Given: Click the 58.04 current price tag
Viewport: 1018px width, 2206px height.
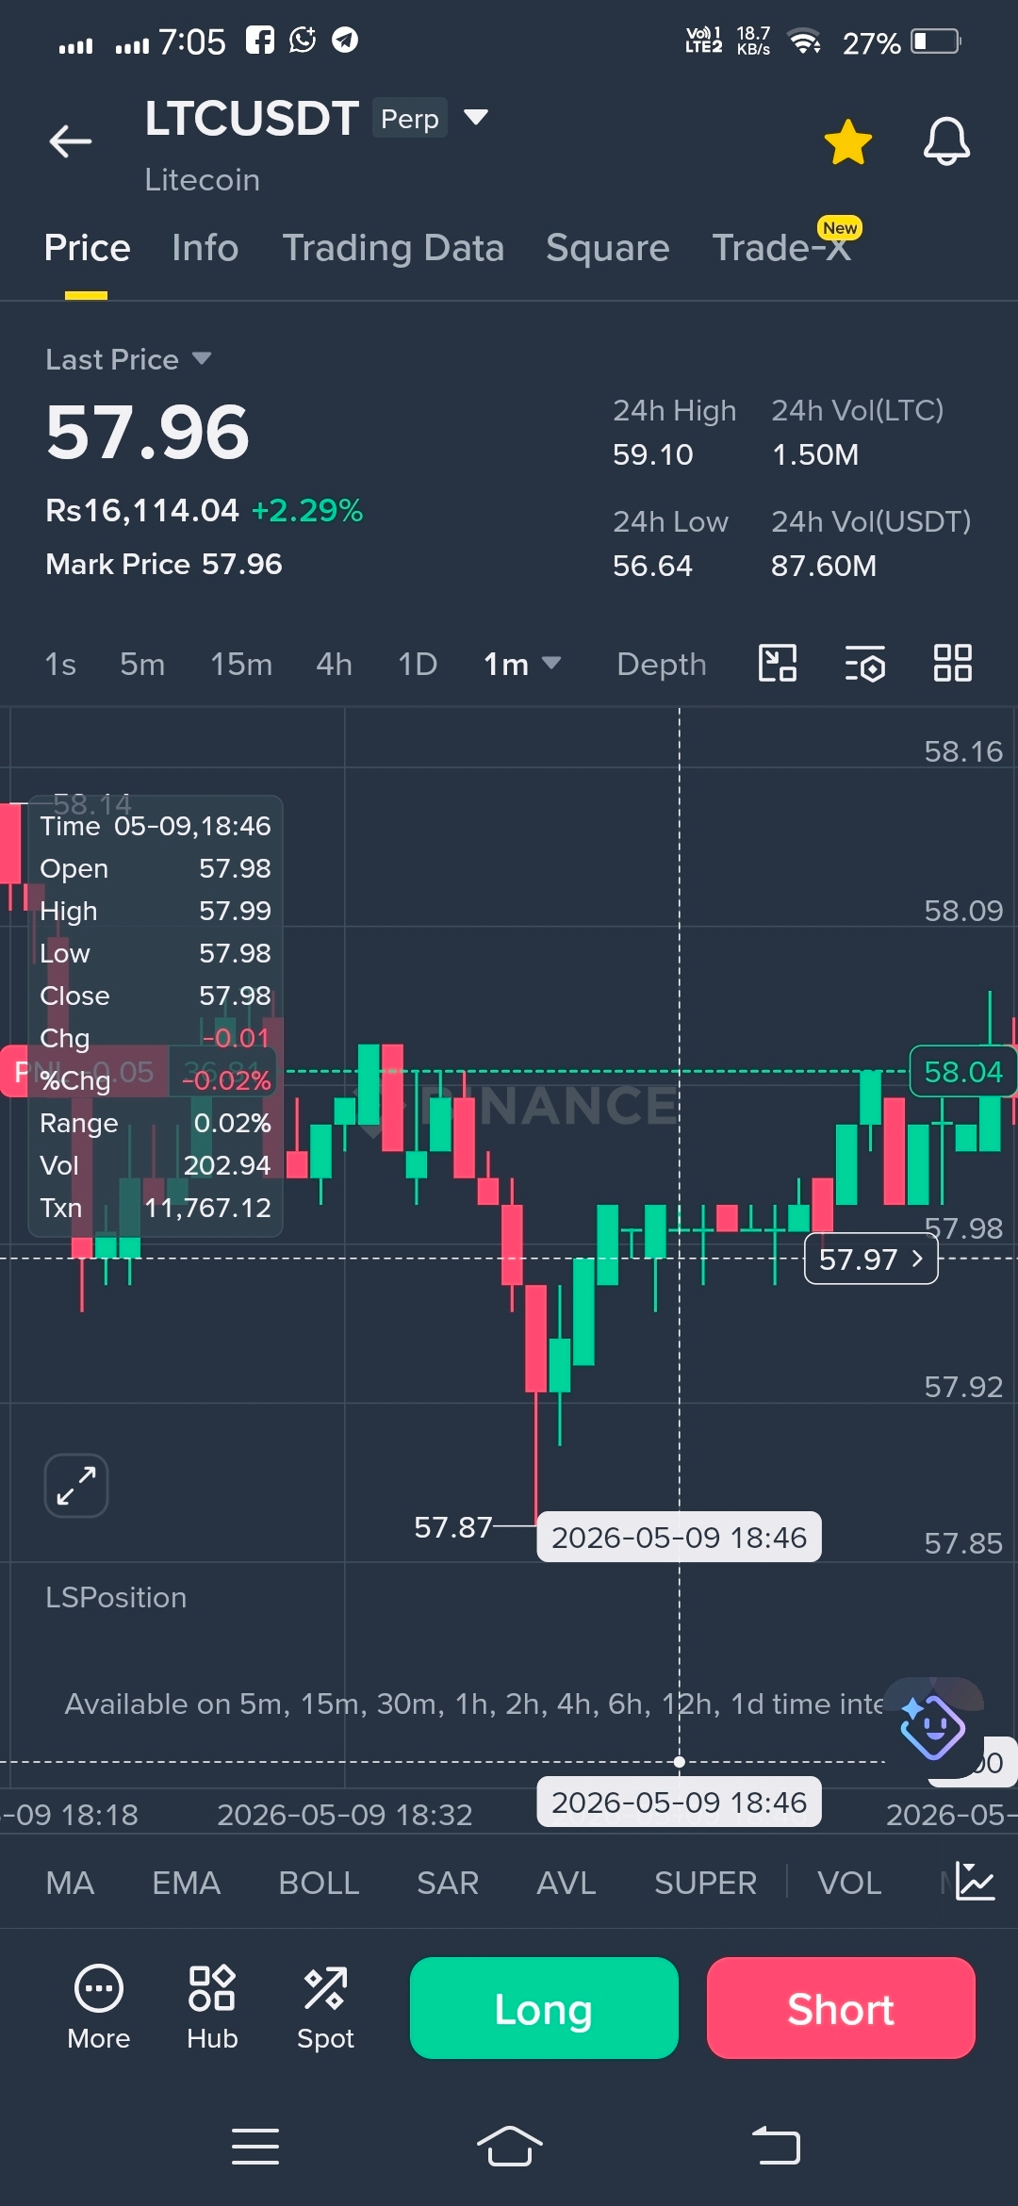Looking at the screenshot, I should 962,1072.
